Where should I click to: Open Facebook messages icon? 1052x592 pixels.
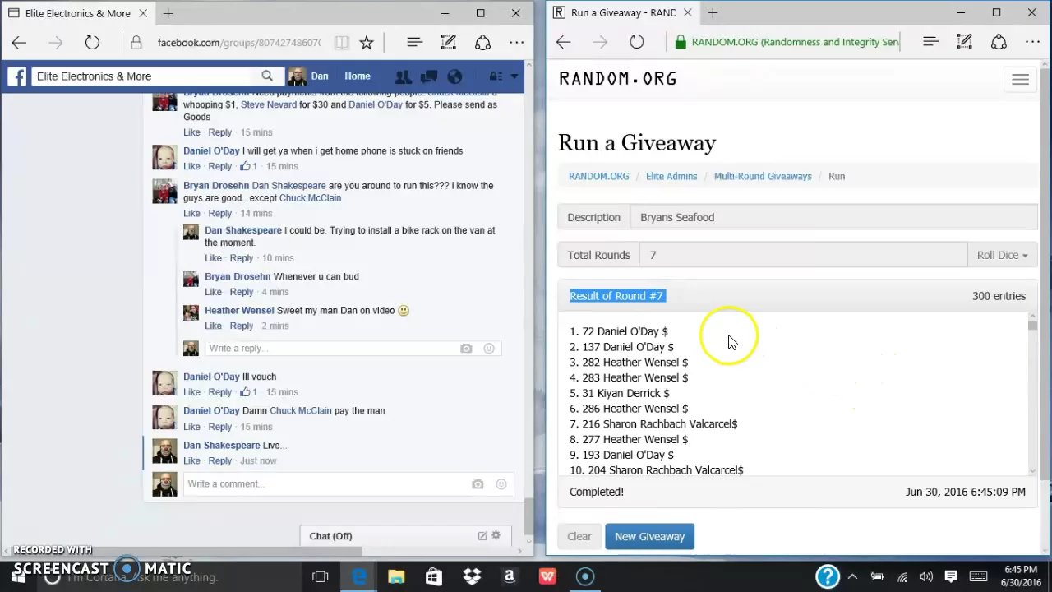click(x=429, y=76)
